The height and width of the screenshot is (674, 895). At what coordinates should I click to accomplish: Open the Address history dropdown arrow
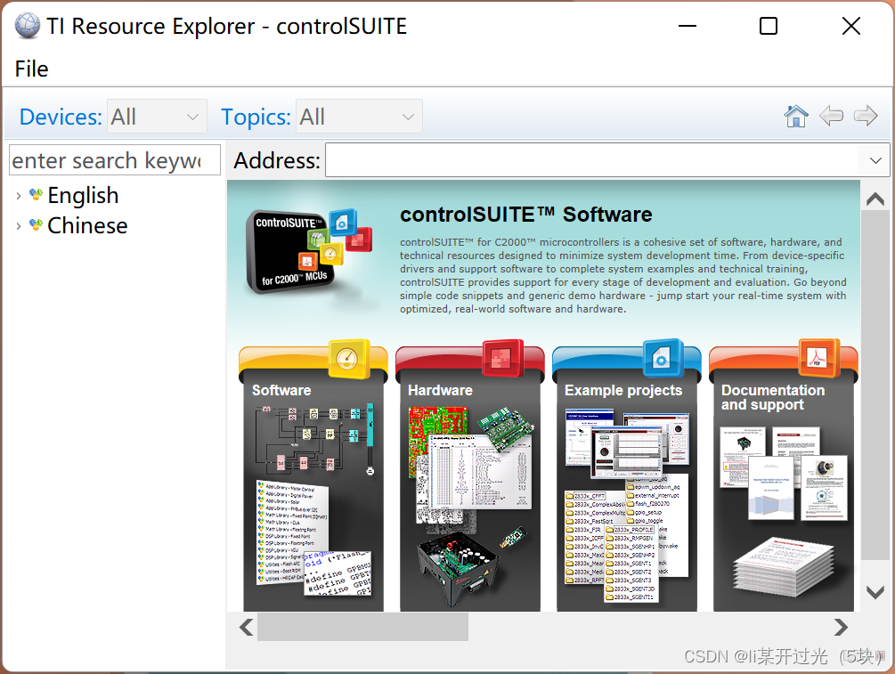pyautogui.click(x=875, y=160)
